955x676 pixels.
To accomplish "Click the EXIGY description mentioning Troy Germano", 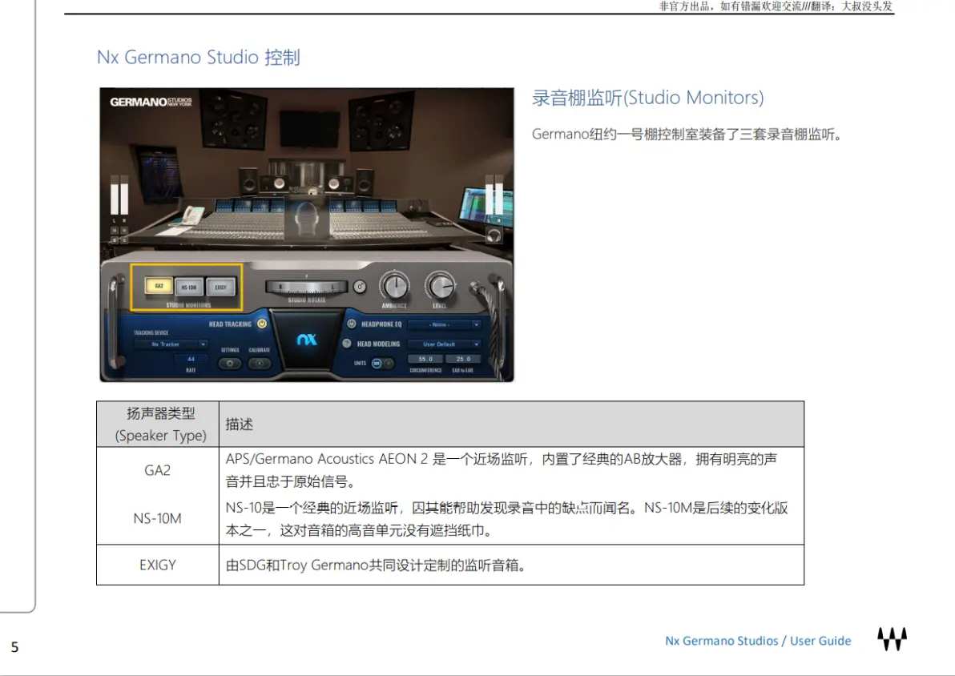I will tap(375, 565).
